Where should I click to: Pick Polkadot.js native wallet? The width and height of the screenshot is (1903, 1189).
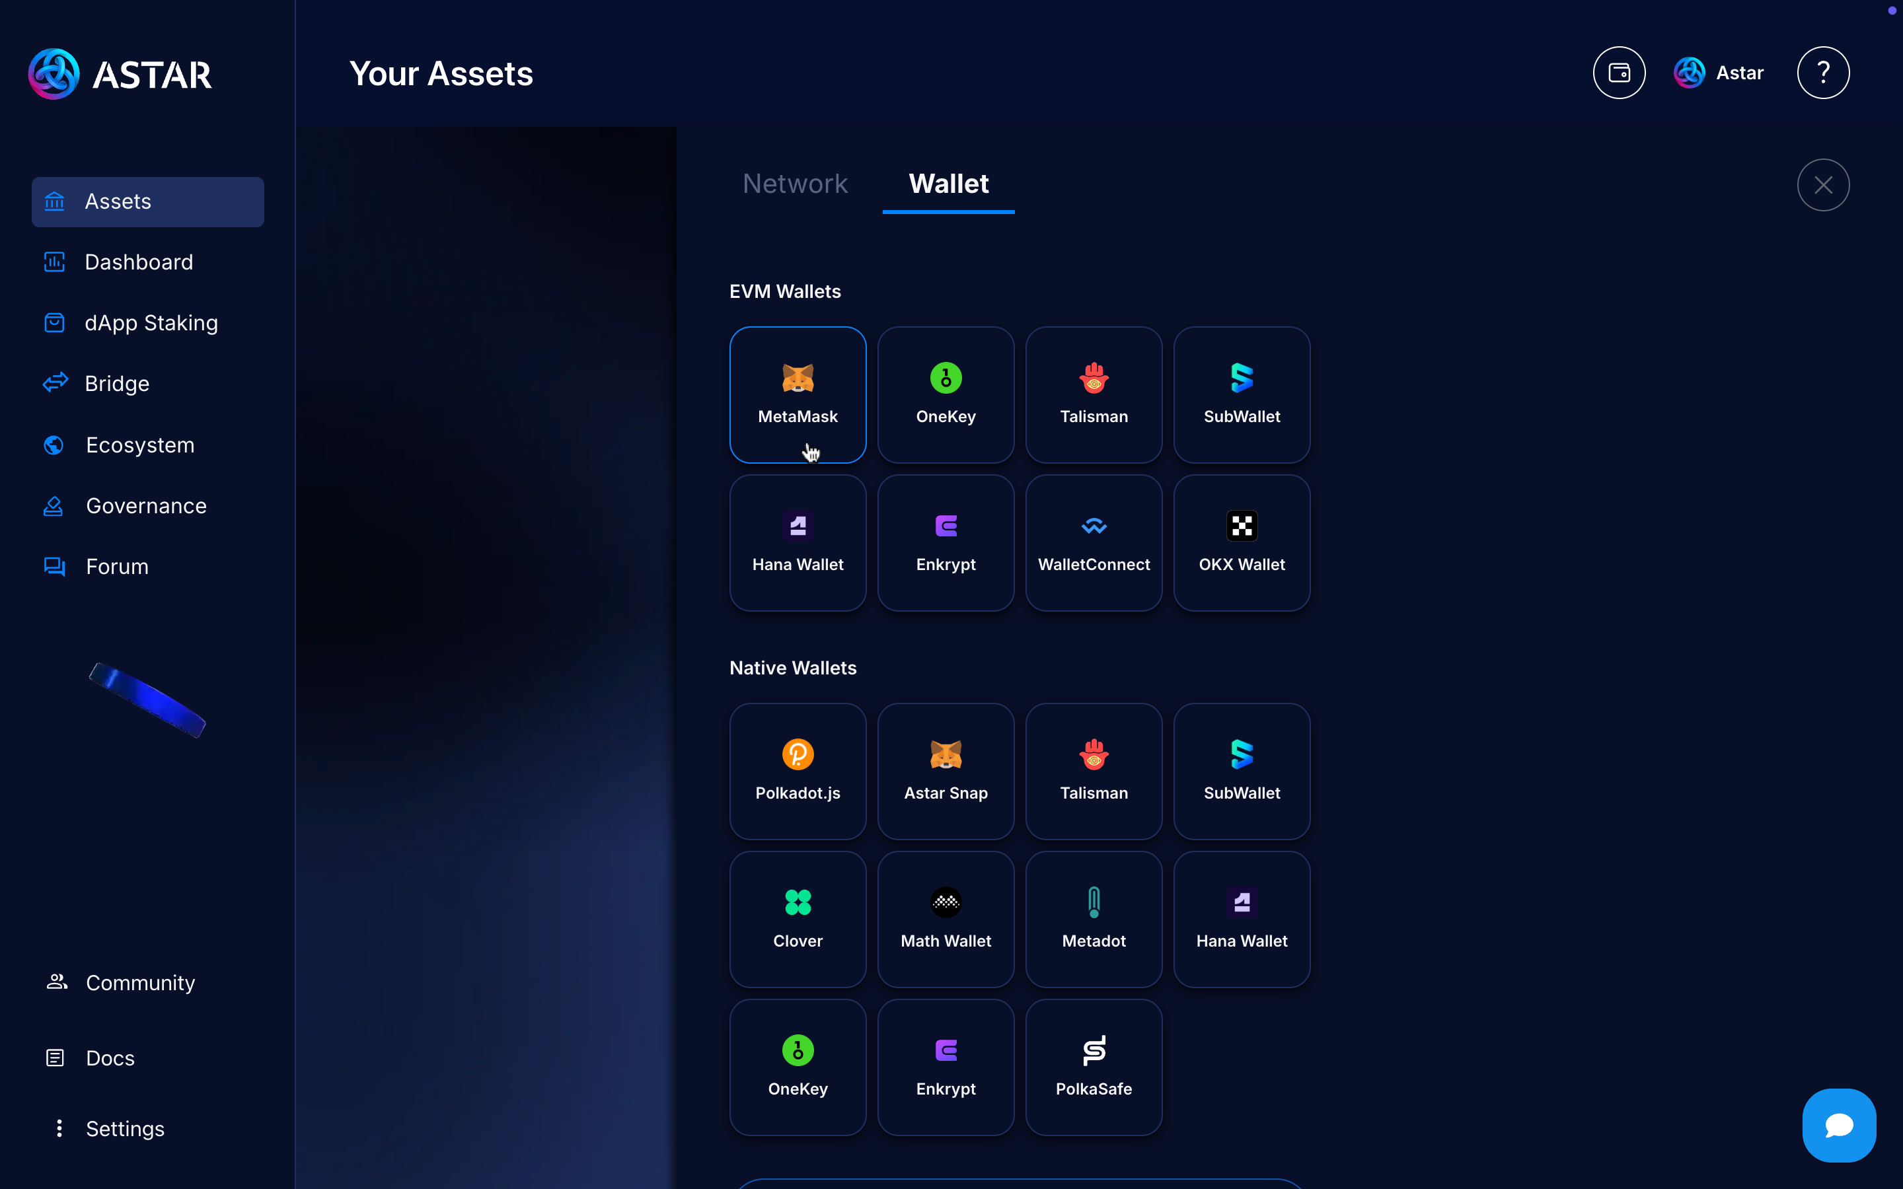pos(798,771)
